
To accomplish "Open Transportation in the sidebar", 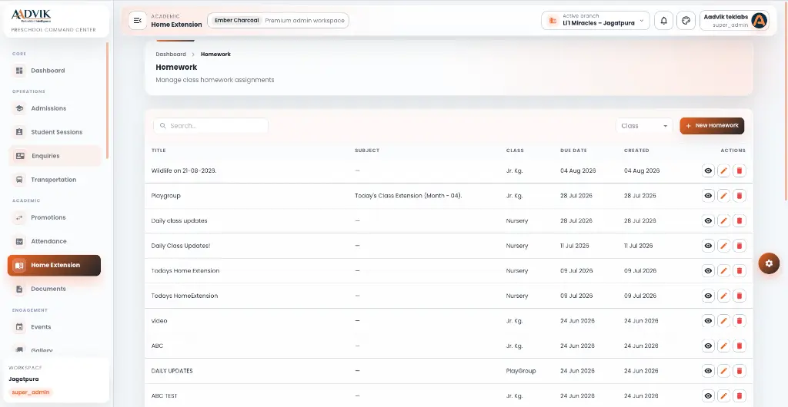I will (55, 180).
